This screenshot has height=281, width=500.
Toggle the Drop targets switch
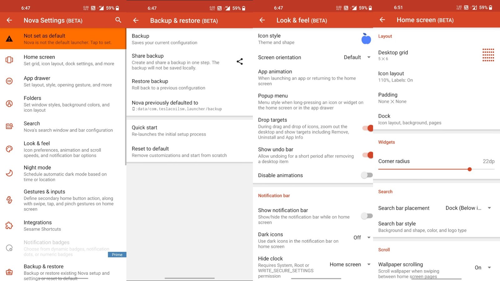(x=367, y=128)
